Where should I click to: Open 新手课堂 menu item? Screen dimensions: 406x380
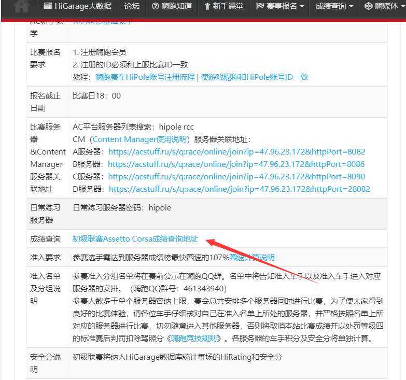click(224, 6)
